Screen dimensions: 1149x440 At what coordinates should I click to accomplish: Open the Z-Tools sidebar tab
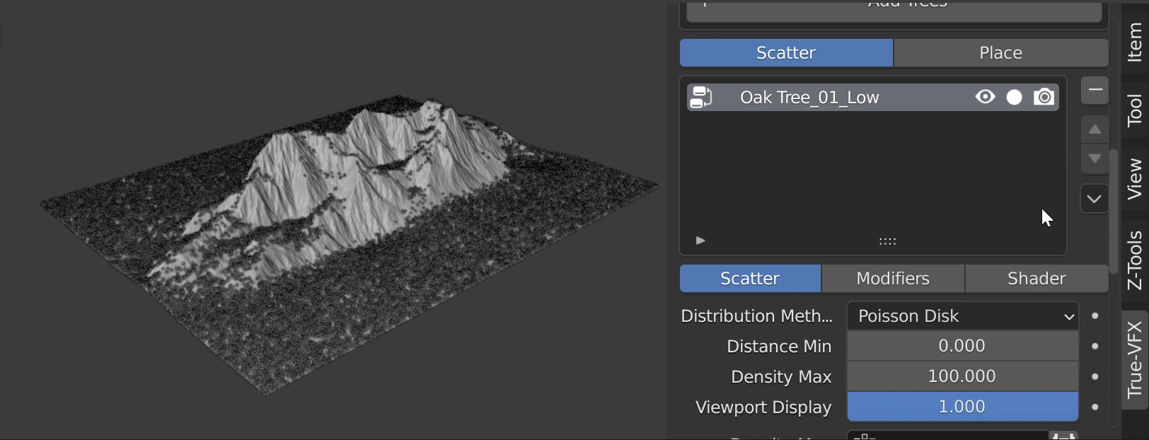(1134, 260)
